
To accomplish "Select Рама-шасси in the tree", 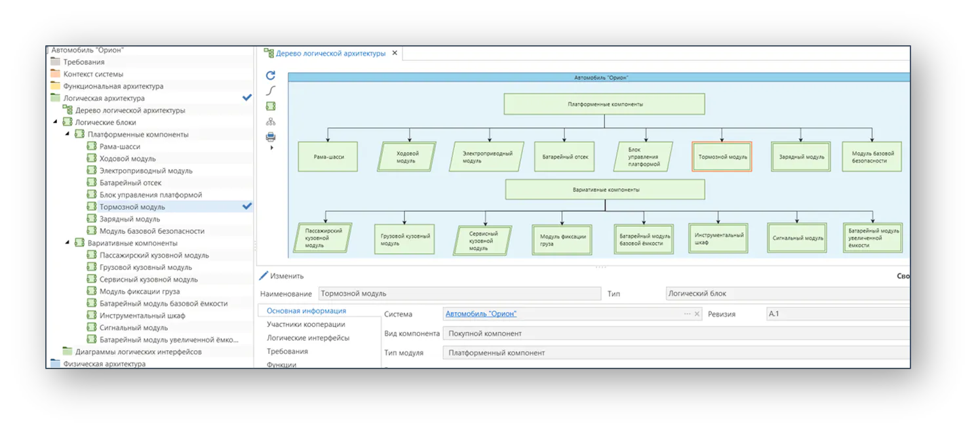I will click(120, 146).
